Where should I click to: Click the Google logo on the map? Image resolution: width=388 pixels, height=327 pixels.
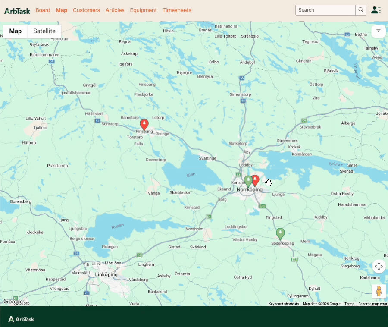(13, 302)
